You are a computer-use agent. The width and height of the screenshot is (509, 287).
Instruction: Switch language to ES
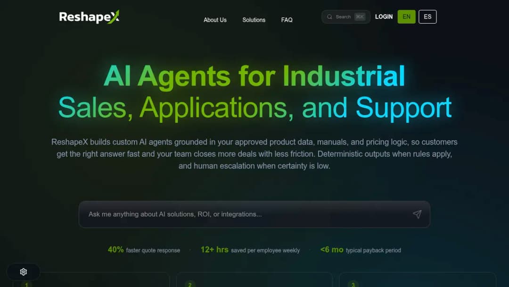click(x=427, y=17)
